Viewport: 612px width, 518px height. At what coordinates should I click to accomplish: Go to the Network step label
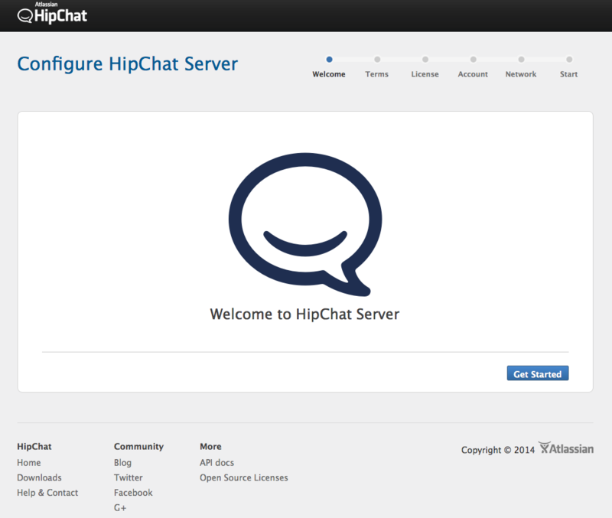tap(521, 74)
